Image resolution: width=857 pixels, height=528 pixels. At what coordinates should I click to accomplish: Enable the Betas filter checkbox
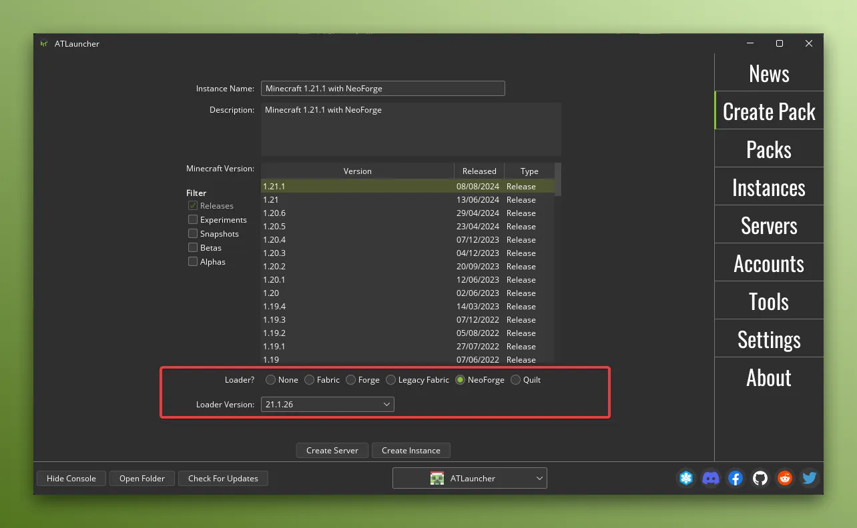pyautogui.click(x=192, y=247)
